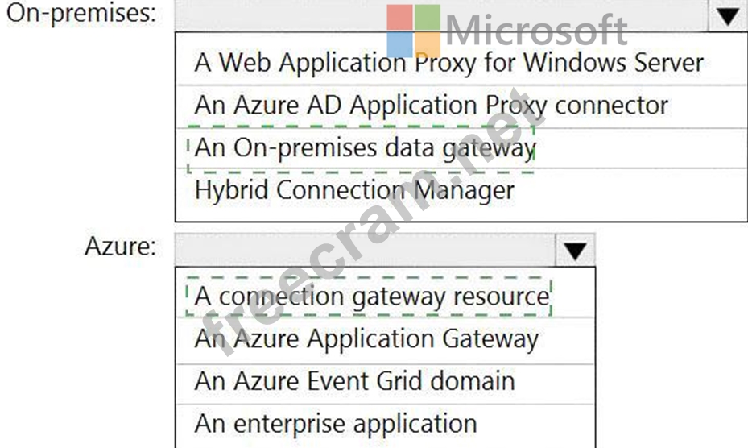Click the Azure label
The width and height of the screenshot is (748, 448).
[x=121, y=247]
